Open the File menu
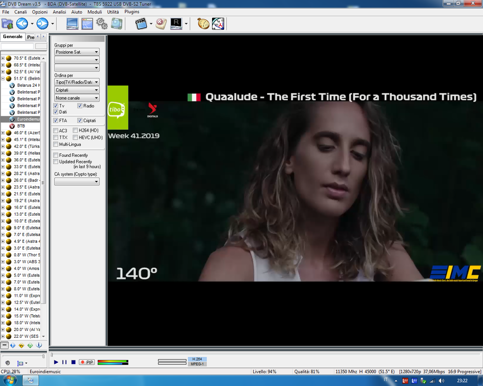 [x=5, y=12]
